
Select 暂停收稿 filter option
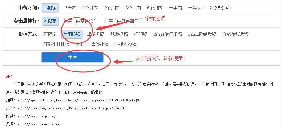tap(100, 44)
